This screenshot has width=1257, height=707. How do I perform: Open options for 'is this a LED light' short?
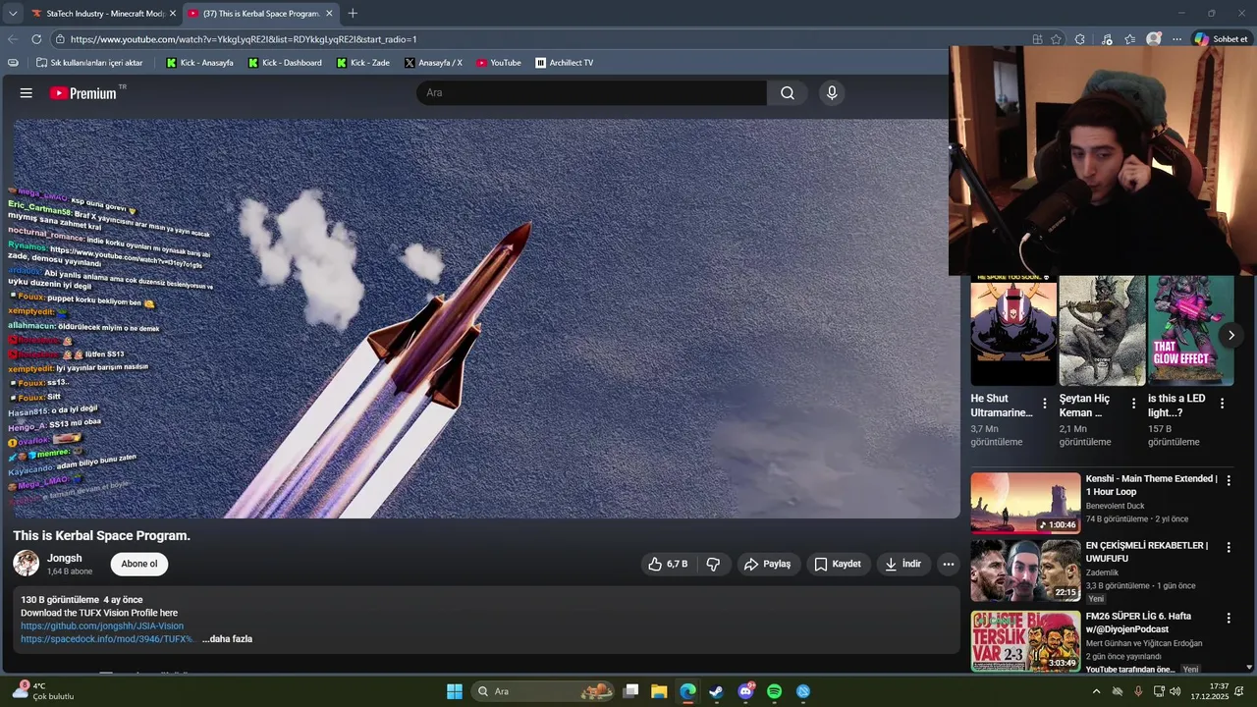pyautogui.click(x=1222, y=404)
